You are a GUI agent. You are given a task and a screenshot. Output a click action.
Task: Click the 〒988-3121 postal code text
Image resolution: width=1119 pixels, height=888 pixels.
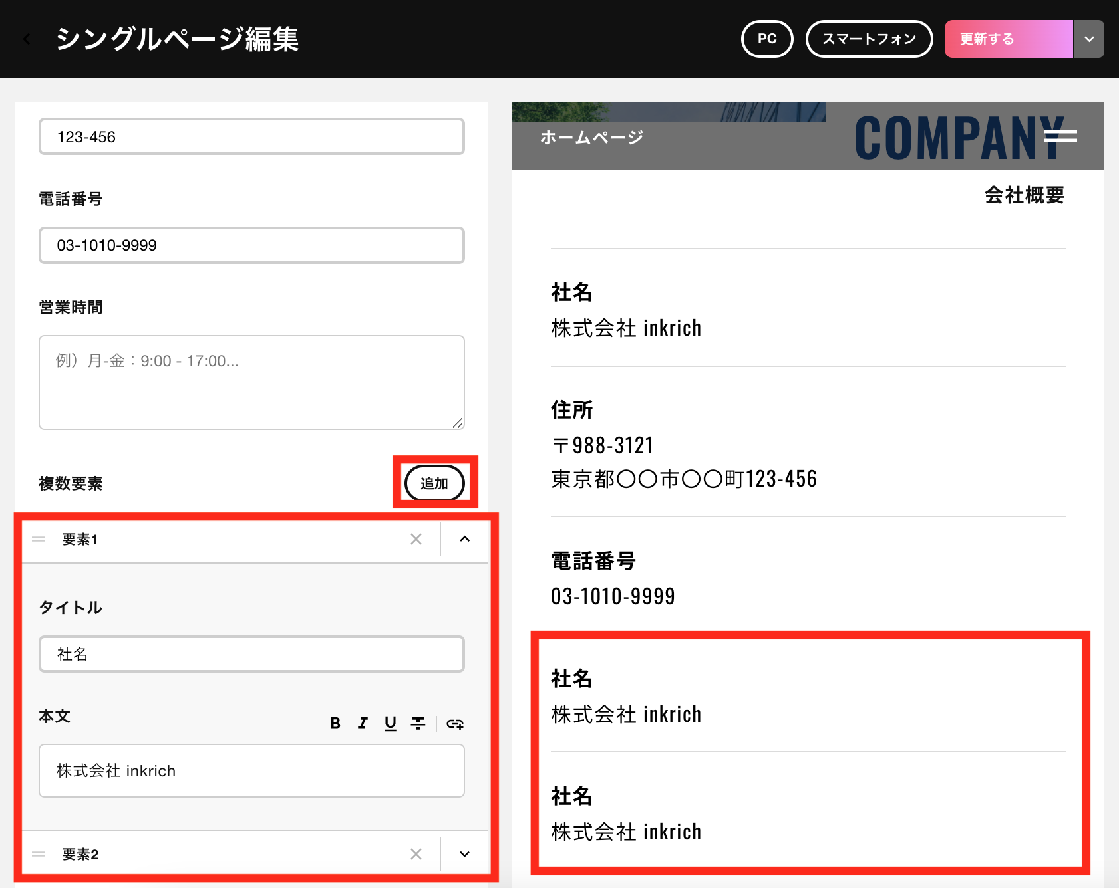coord(603,445)
